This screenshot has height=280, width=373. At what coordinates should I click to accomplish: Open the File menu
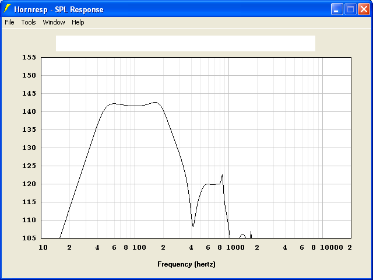(9, 22)
